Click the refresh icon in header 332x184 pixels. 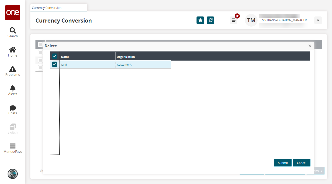210,20
